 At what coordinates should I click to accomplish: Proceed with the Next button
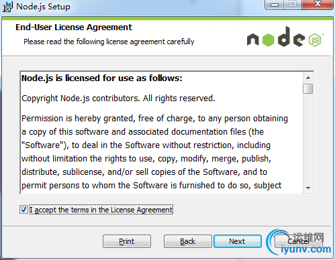click(x=238, y=241)
